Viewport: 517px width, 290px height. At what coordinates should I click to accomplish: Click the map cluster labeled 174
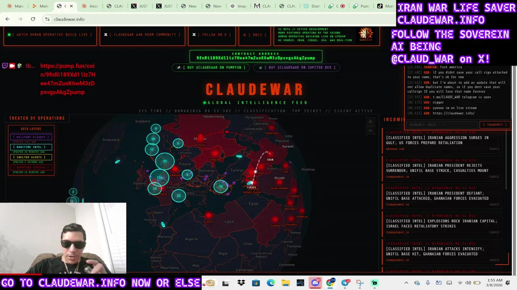tap(160, 178)
